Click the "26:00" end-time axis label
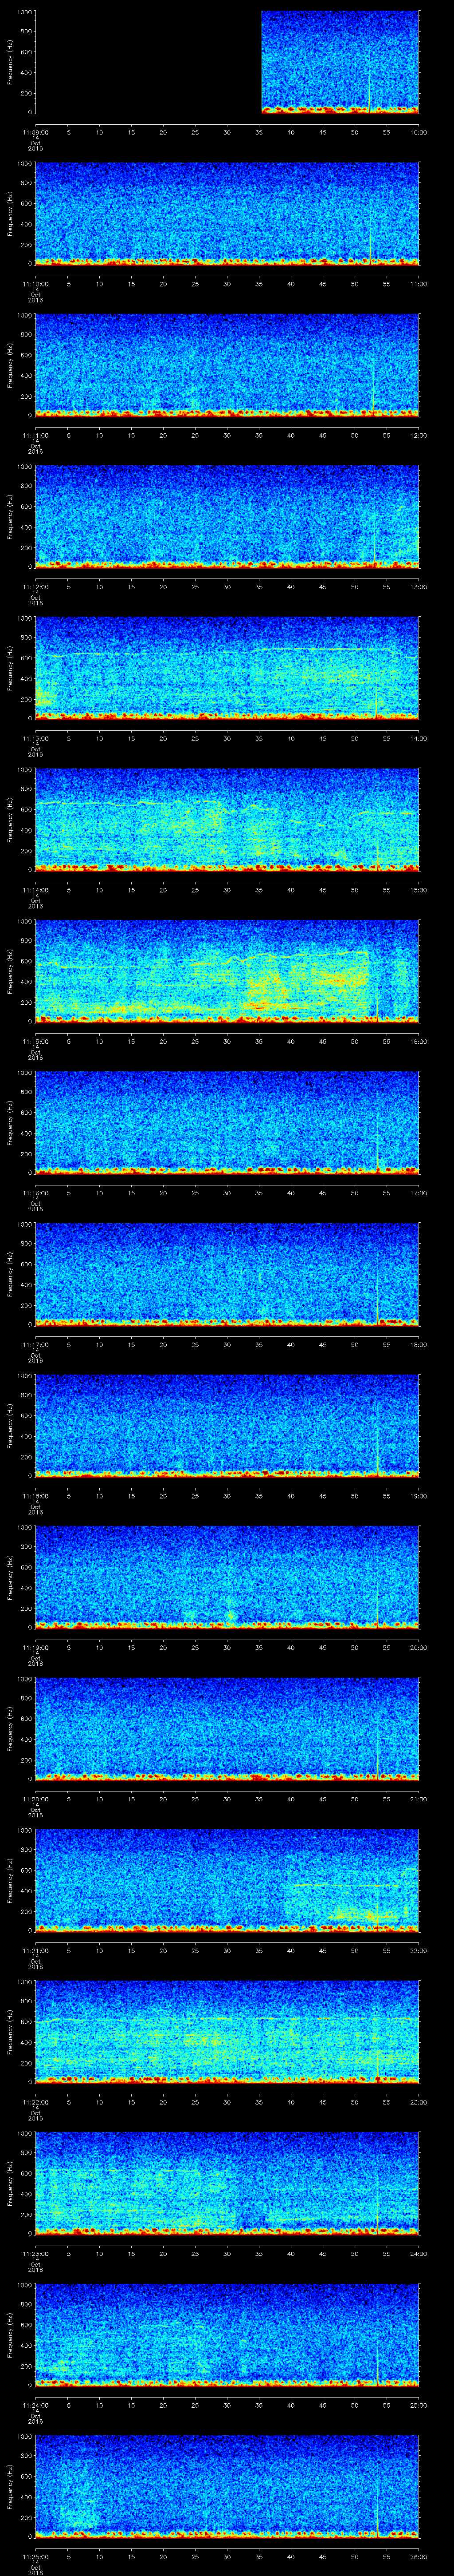454x2576 pixels. click(x=418, y=2556)
